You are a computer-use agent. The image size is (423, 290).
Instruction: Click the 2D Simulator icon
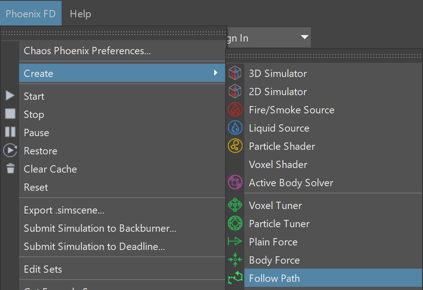pos(235,91)
